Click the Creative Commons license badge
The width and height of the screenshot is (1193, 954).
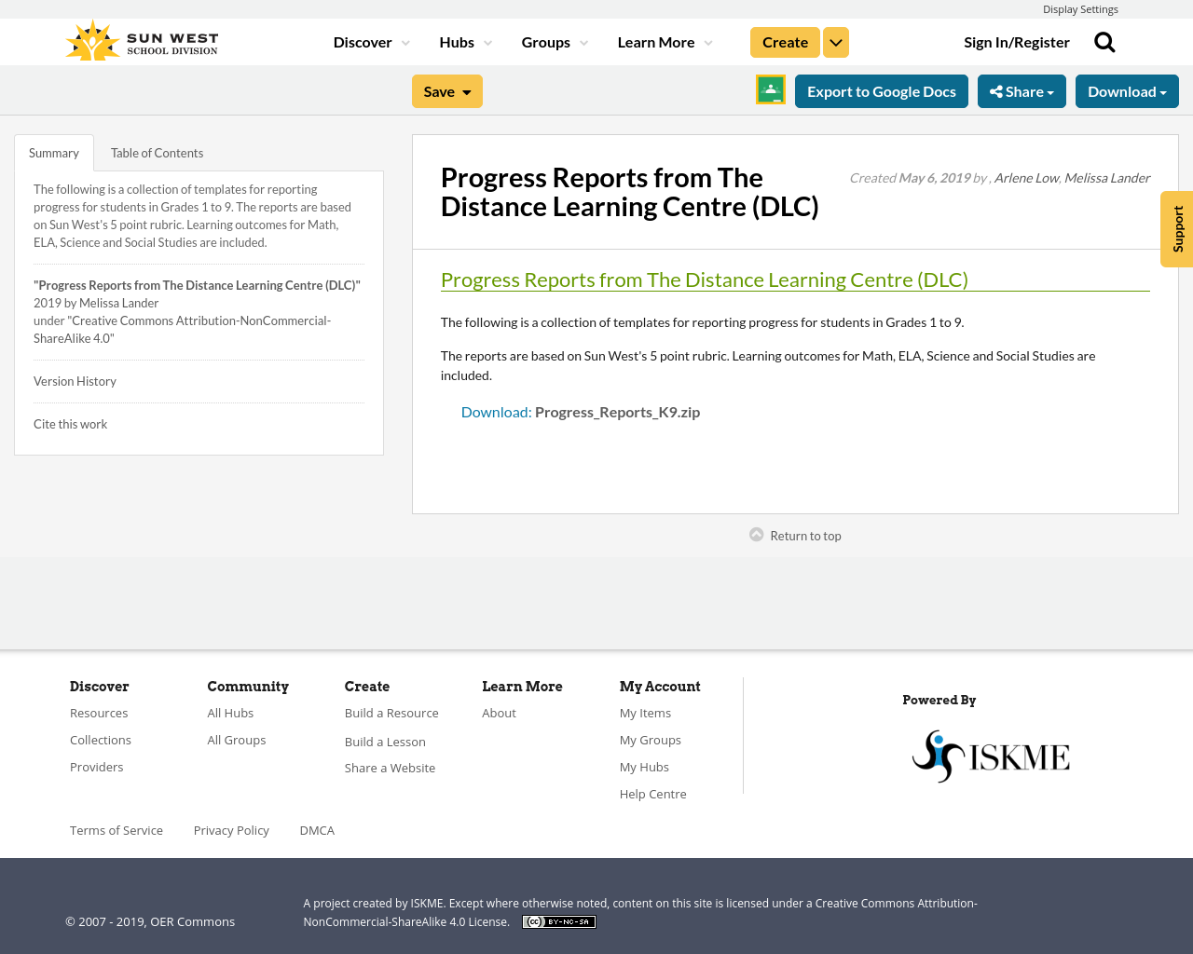tap(558, 920)
